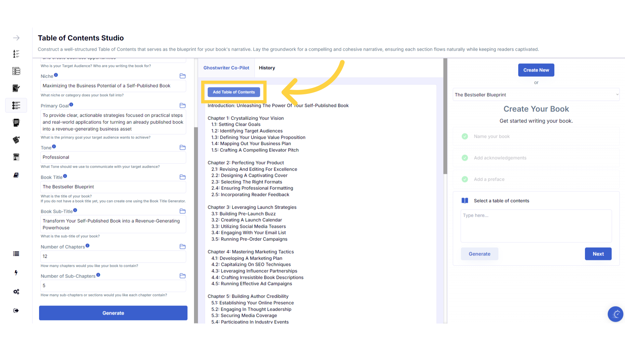Click the Next button
The image size is (625, 351).
(x=598, y=254)
